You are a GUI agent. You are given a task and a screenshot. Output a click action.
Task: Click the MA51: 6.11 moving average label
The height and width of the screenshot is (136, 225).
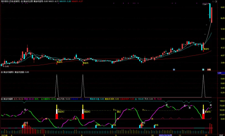[54, 1]
